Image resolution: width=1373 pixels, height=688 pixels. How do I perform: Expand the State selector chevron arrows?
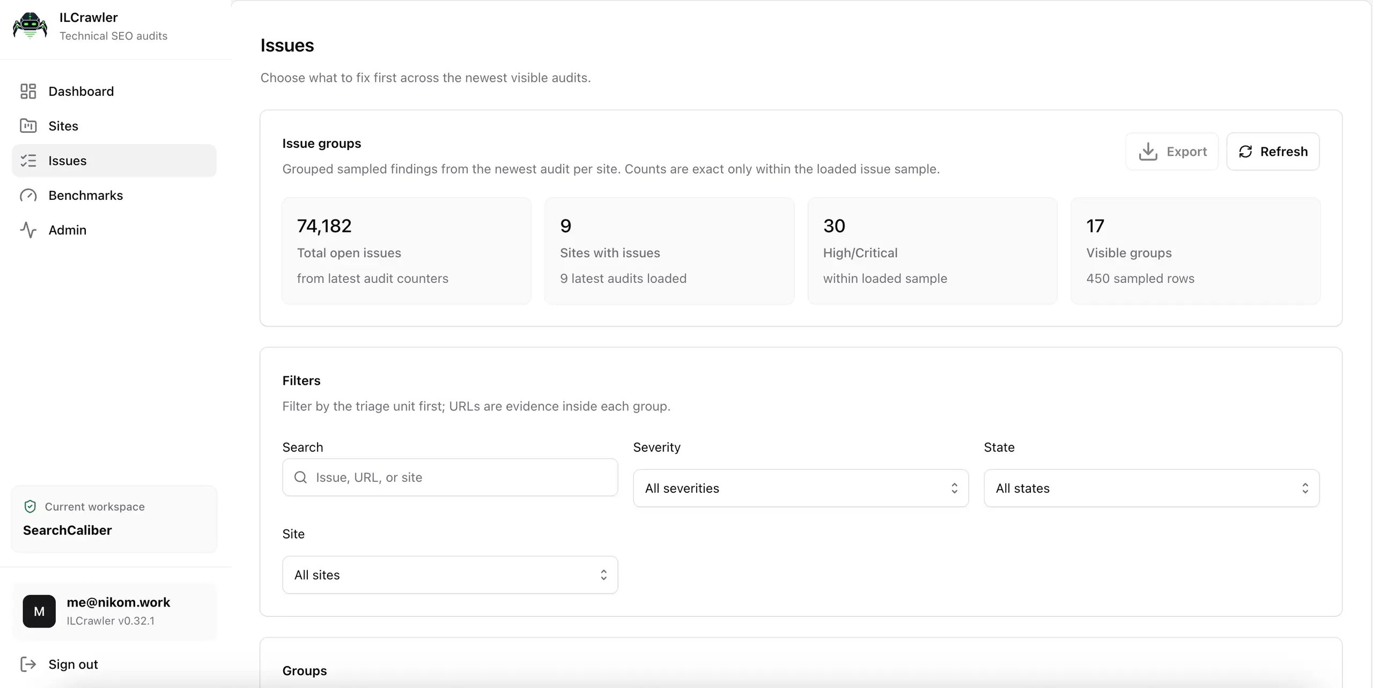coord(1305,488)
